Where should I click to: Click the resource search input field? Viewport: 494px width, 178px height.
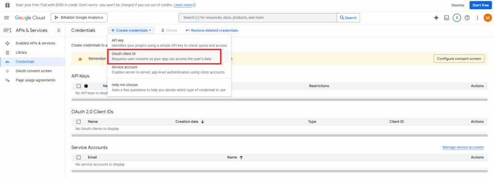[x=258, y=18]
